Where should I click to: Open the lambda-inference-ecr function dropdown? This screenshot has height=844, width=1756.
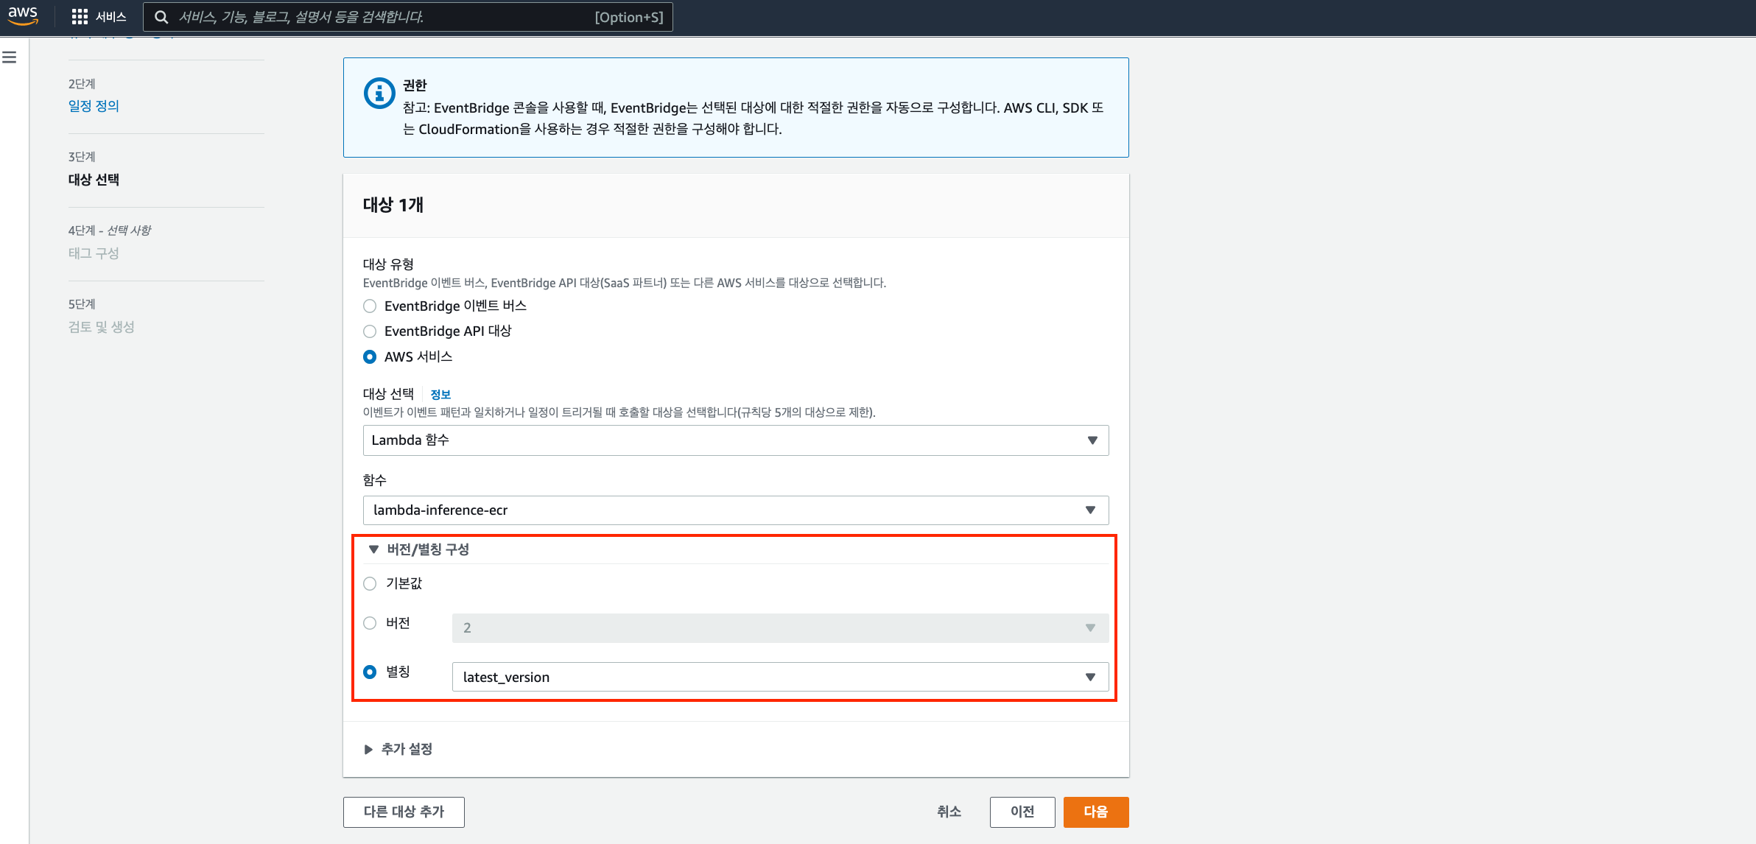tap(735, 510)
